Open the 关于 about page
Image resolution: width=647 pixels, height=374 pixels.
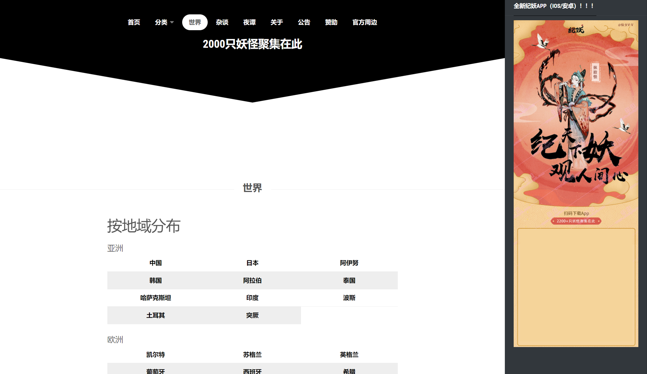[276, 22]
